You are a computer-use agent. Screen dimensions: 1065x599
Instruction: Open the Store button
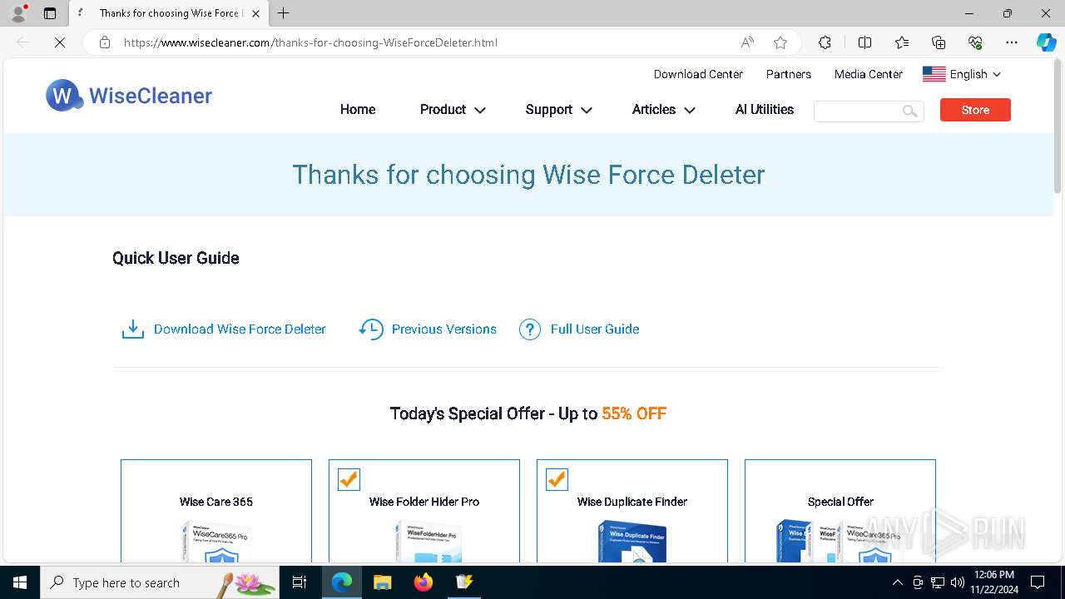point(975,110)
